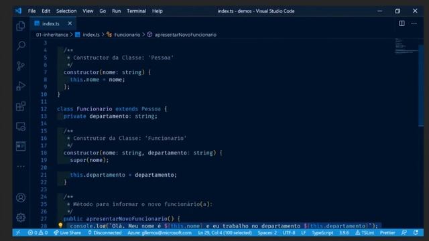Open the Remote Explorer view
Screen dimensions: 429x241
click(x=21, y=127)
